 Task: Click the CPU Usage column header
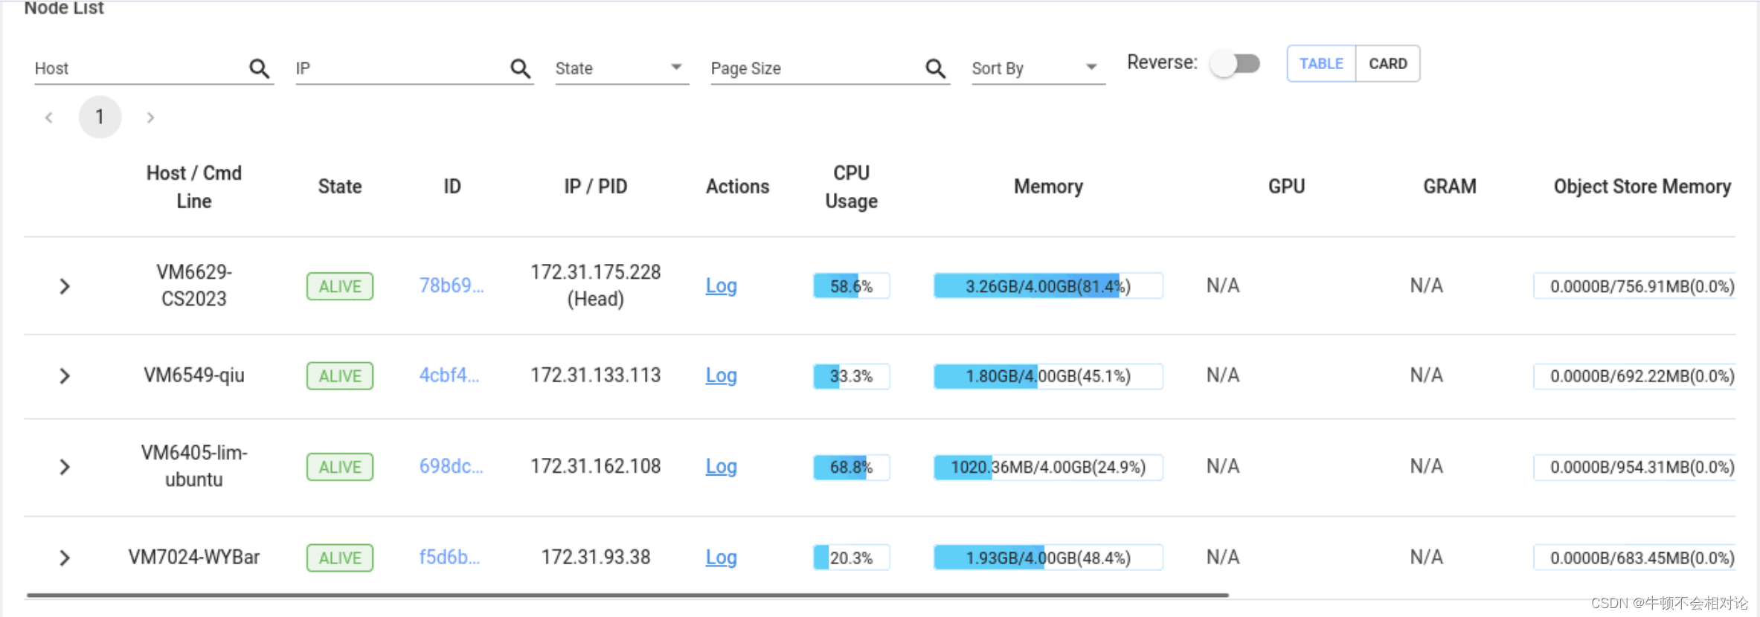pos(851,187)
